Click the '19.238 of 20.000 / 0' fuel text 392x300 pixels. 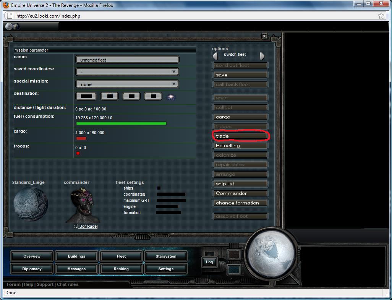[94, 118]
